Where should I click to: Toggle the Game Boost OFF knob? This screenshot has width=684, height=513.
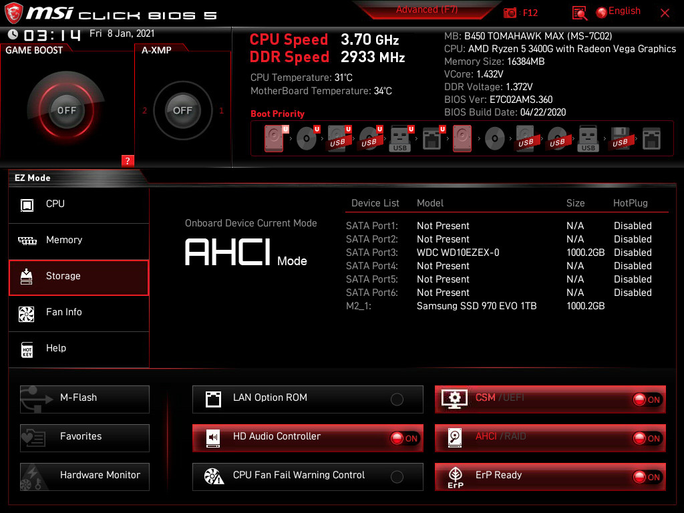[x=66, y=110]
